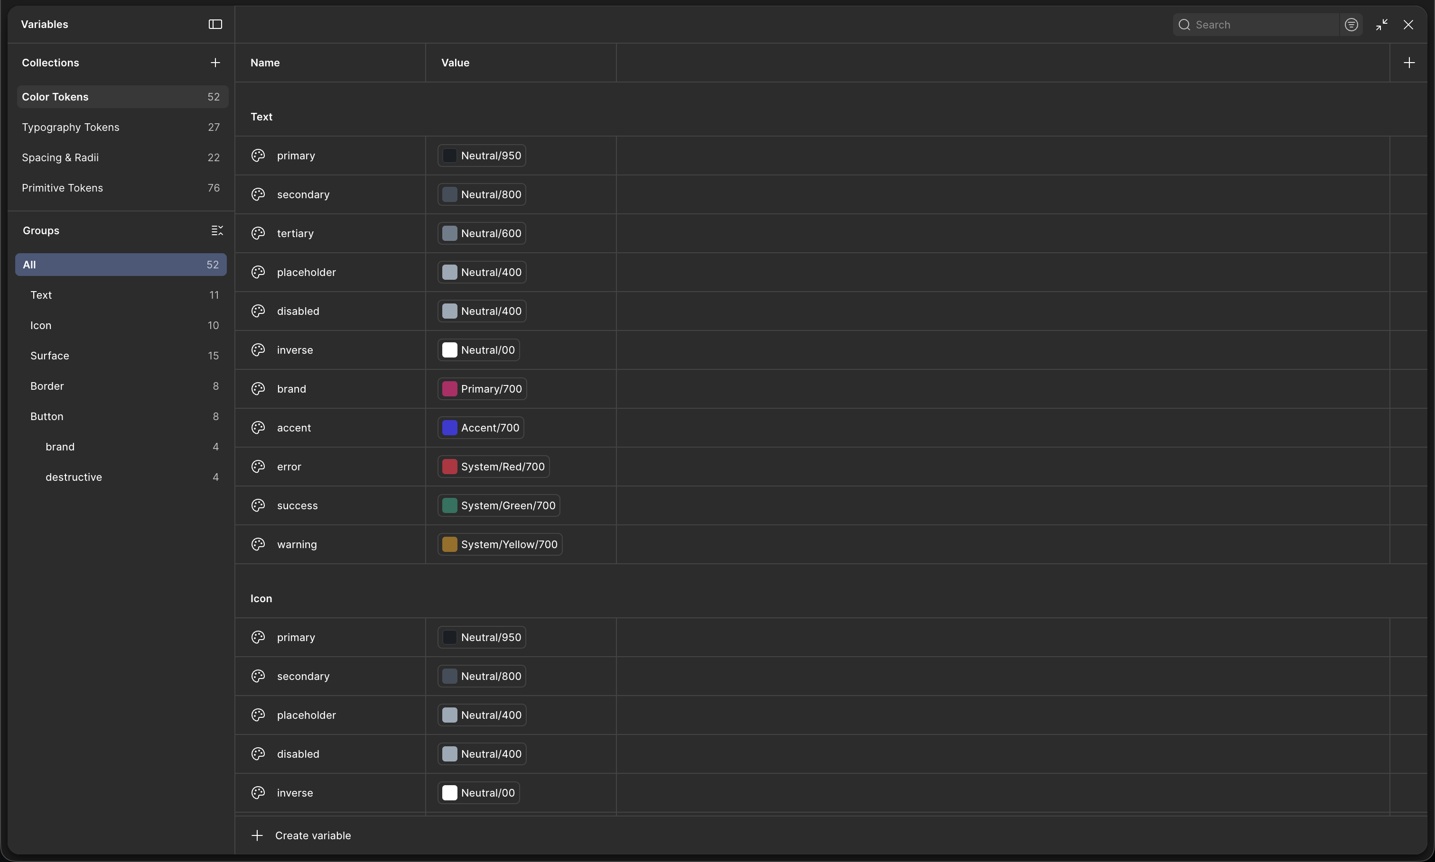
Task: Close the Variables window
Action: point(1408,25)
